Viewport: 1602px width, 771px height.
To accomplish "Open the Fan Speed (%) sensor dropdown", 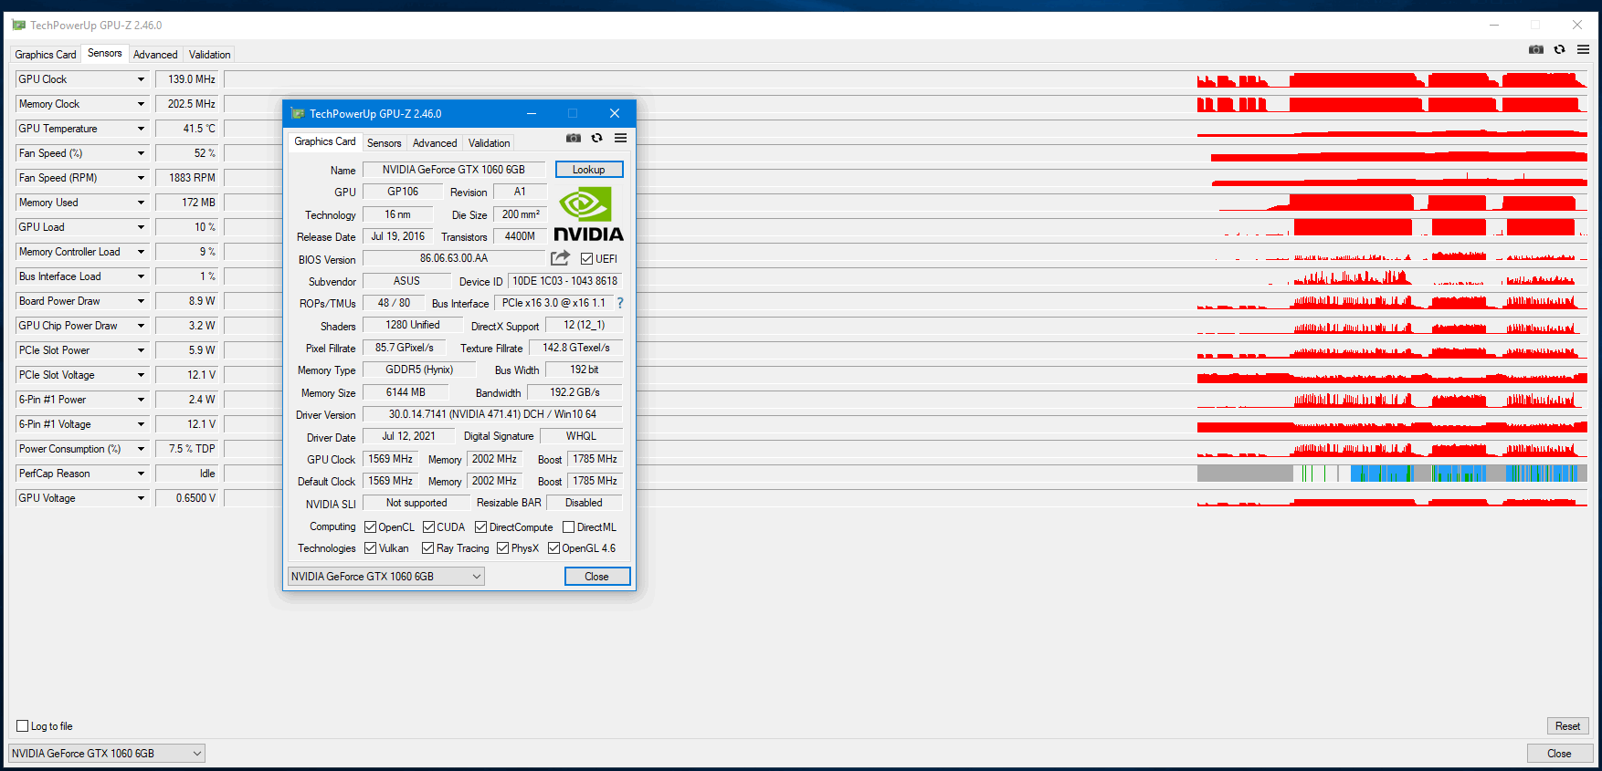I will click(141, 153).
